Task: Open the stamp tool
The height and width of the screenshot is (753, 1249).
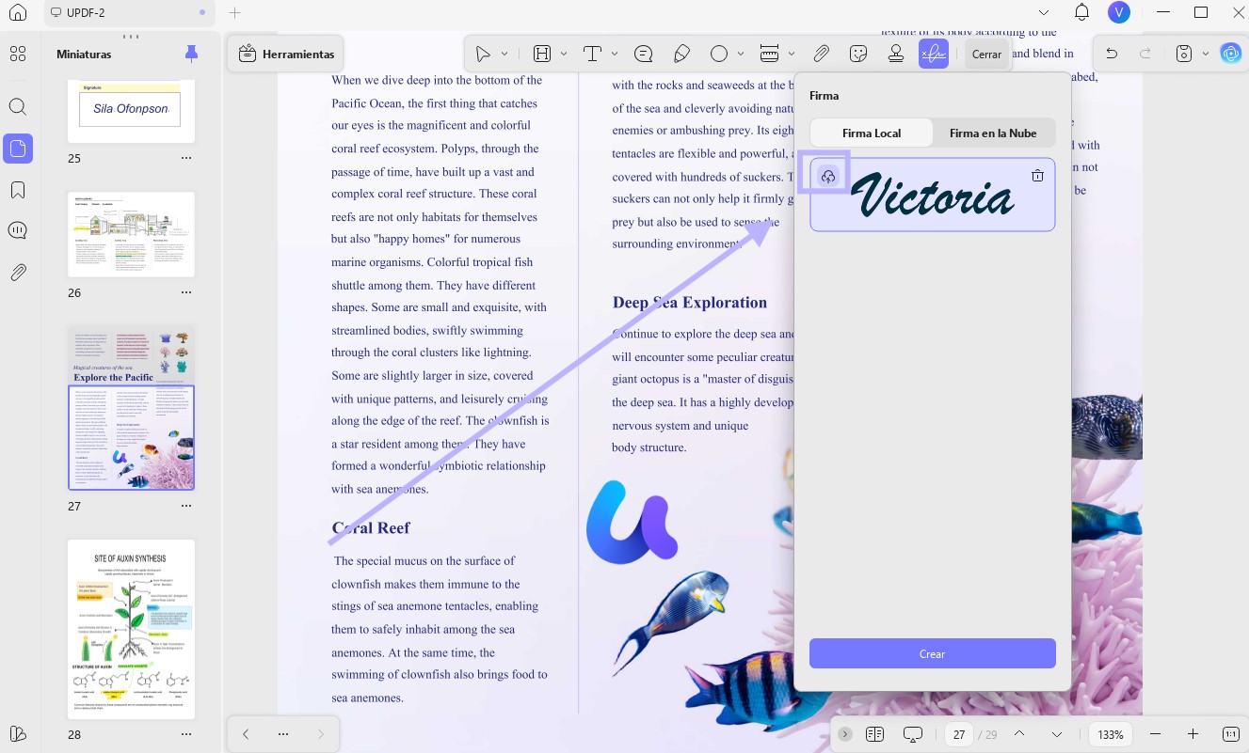Action: pyautogui.click(x=896, y=54)
